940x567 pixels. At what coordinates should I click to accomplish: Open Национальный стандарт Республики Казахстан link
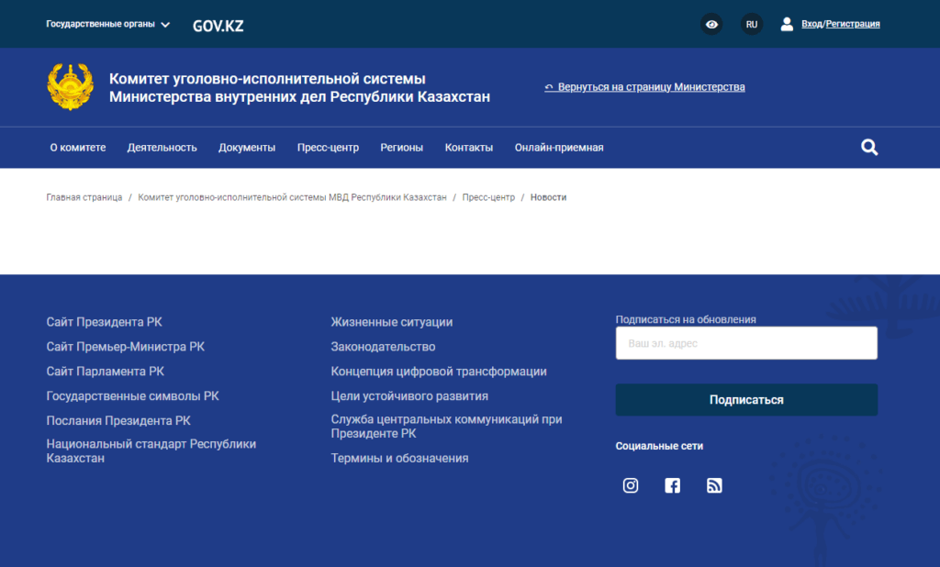(x=151, y=450)
